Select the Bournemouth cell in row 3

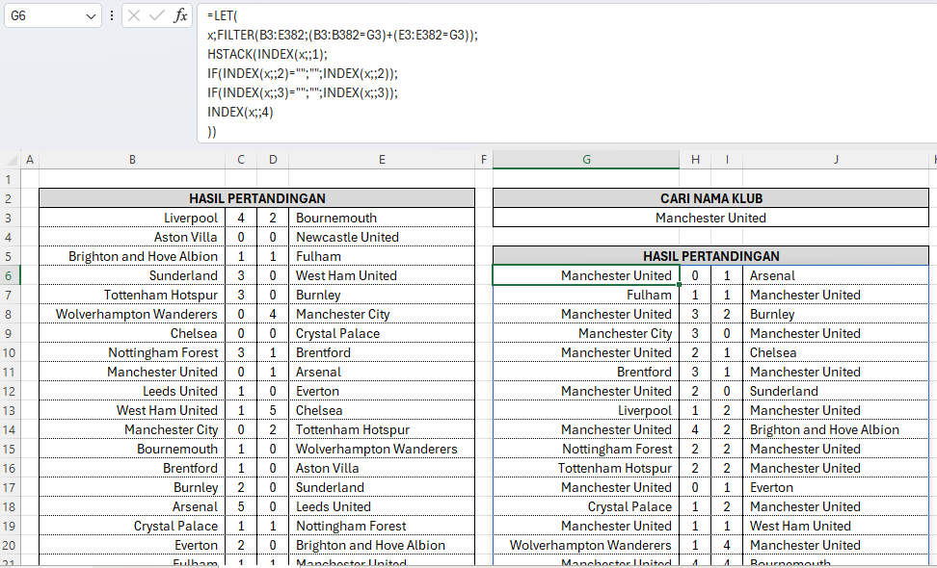pos(382,218)
